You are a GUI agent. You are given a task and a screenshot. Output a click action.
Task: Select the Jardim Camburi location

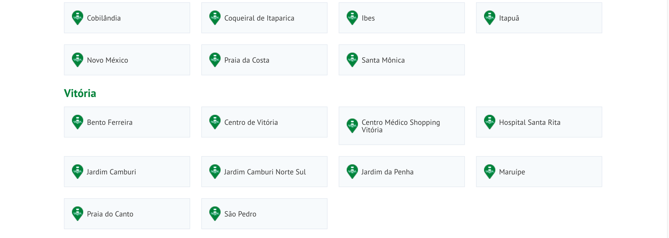[x=127, y=172]
